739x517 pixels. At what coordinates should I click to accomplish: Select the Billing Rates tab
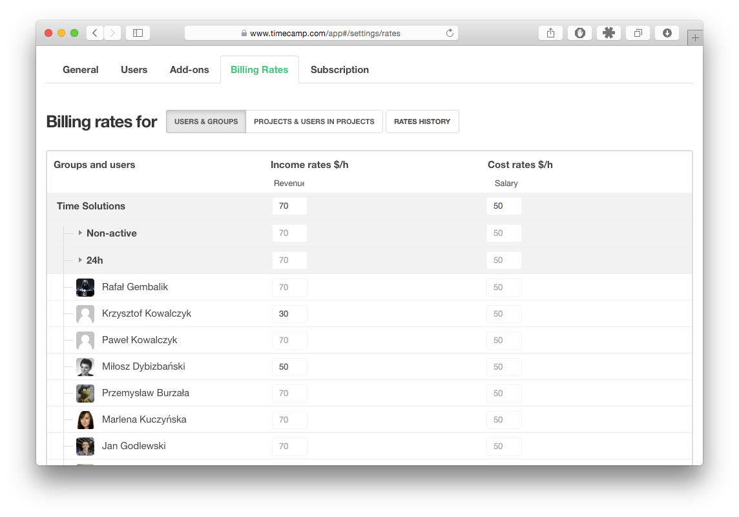coord(259,70)
